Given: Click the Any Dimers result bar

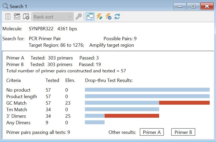Looking at the screenshot, I should click(95, 122).
